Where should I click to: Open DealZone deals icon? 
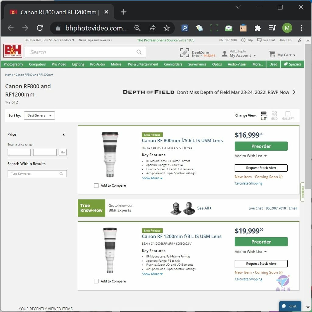click(x=184, y=52)
